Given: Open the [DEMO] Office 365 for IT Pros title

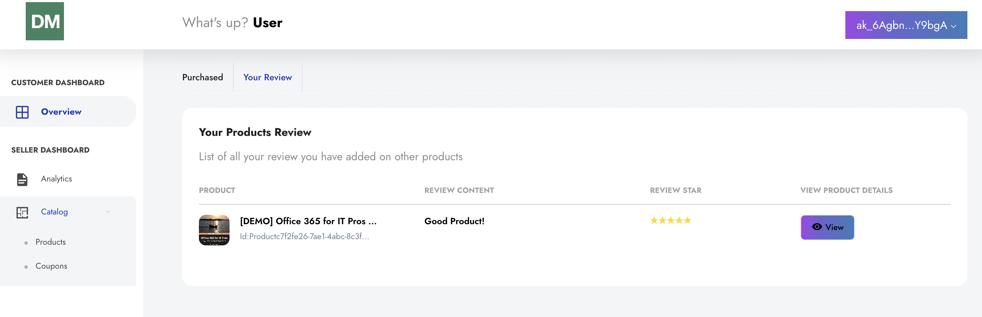Looking at the screenshot, I should click(308, 221).
